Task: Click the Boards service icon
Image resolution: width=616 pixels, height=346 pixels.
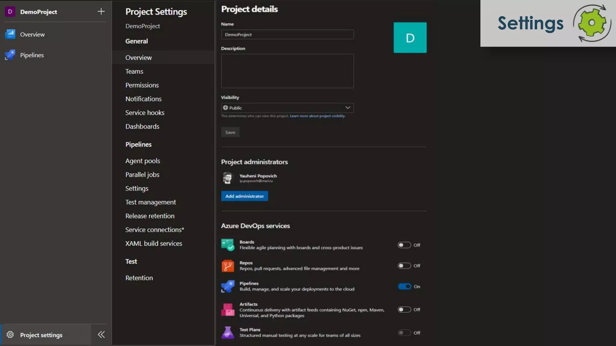Action: pyautogui.click(x=227, y=245)
